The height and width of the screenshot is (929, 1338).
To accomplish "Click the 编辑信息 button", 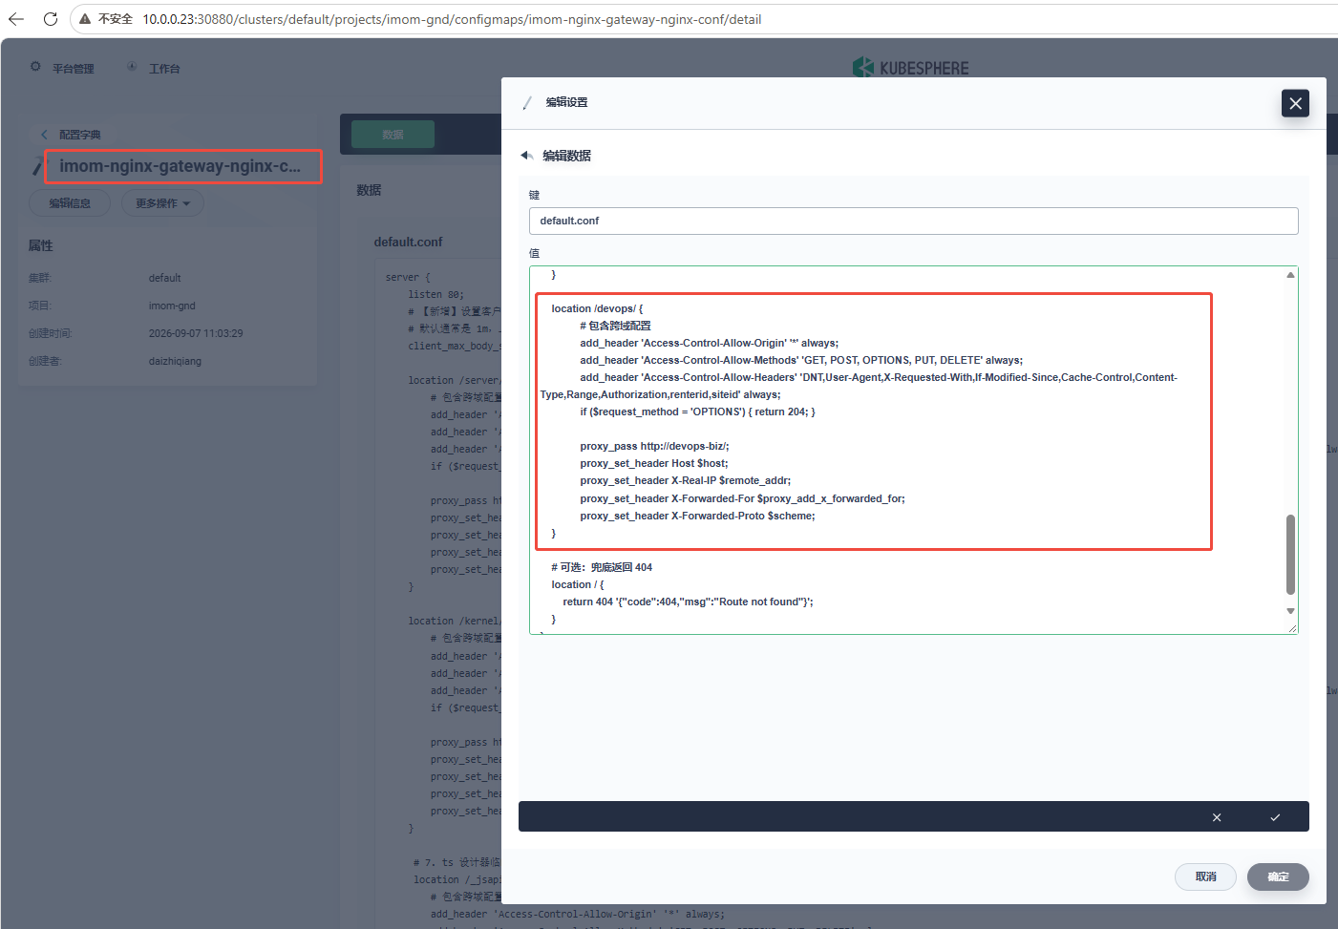I will pos(70,203).
